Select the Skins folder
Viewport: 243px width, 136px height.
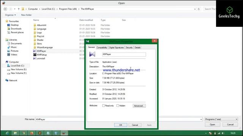[39, 44]
